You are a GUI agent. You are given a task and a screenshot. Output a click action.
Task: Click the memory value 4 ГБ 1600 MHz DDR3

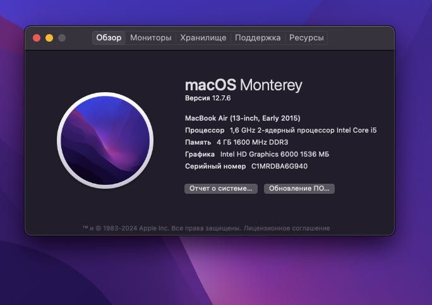253,143
